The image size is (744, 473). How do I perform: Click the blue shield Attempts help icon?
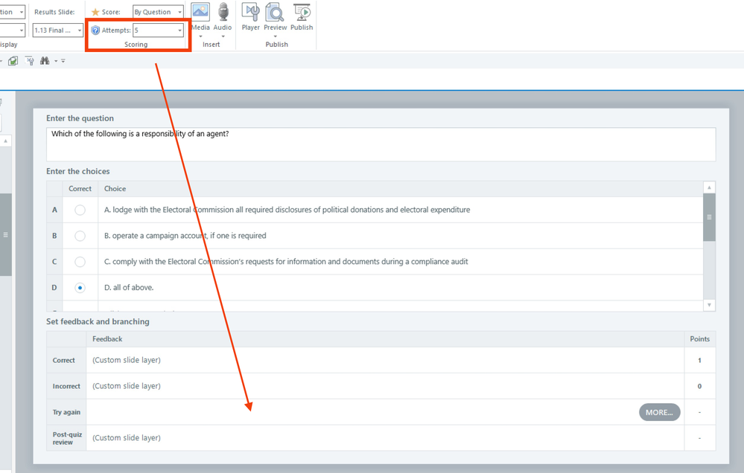pos(95,30)
